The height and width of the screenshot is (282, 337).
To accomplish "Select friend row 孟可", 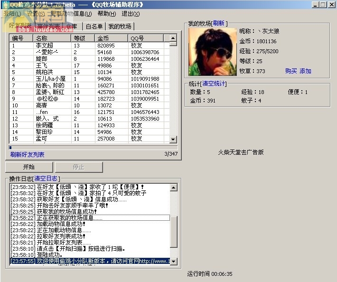I will click(89, 139).
